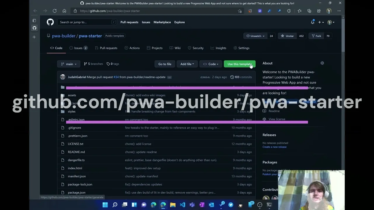
Task: Open Outlook from taskbar
Action: (x=211, y=205)
